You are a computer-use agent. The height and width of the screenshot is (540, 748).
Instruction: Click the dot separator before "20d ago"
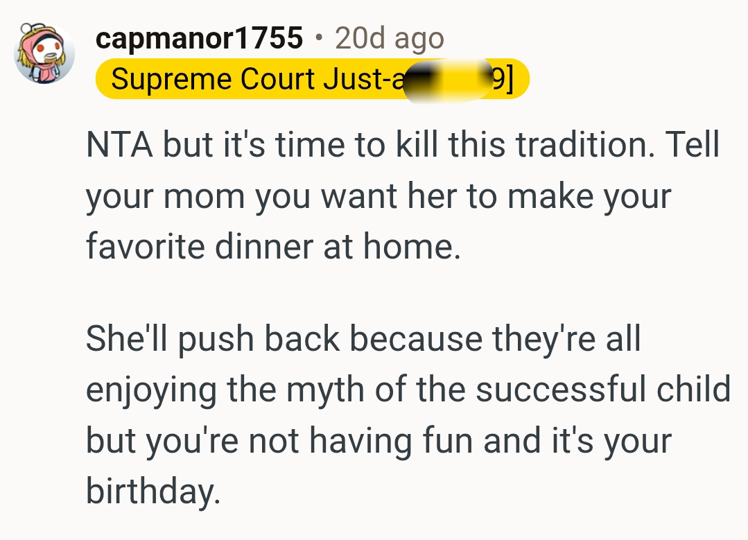coord(318,38)
